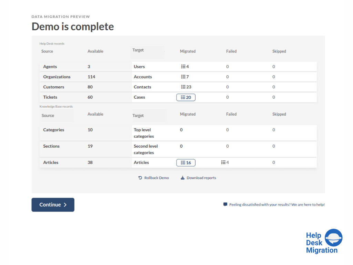Click the Sections source row

coord(51,146)
